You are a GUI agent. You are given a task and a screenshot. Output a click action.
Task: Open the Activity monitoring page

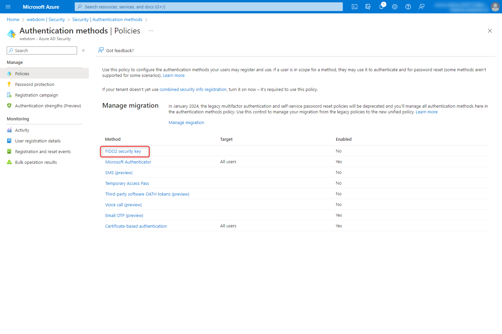tap(22, 130)
